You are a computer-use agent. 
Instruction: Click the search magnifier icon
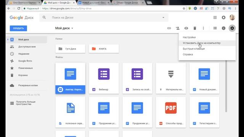coord(44,18)
